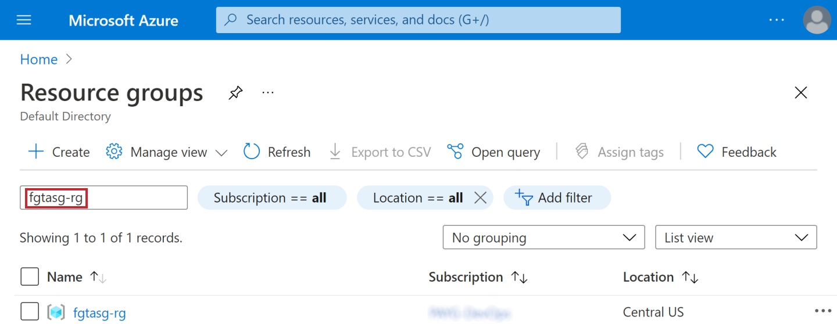Viewport: 837px width, 324px height.
Task: Click the Showing 1 to 1 of 1 records text
Action: [101, 237]
